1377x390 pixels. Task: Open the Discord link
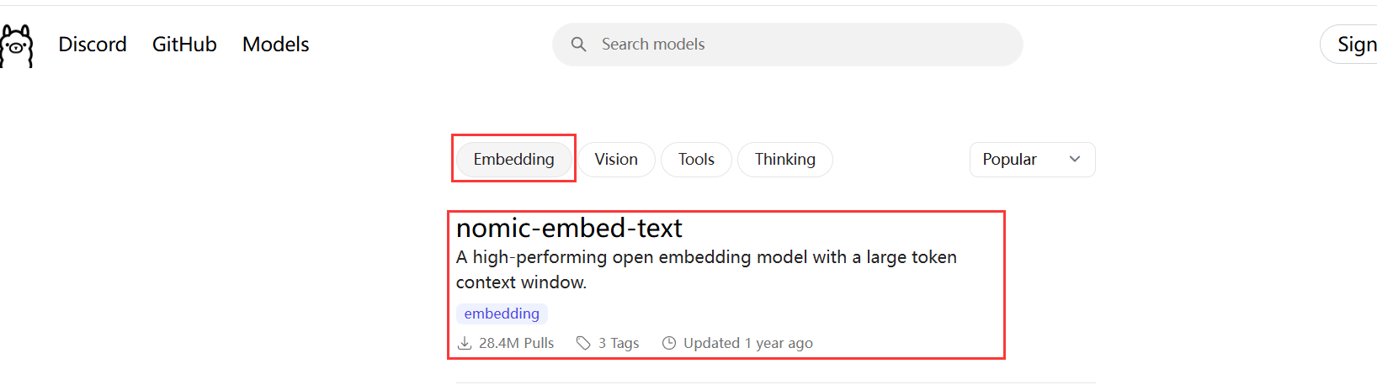coord(93,45)
